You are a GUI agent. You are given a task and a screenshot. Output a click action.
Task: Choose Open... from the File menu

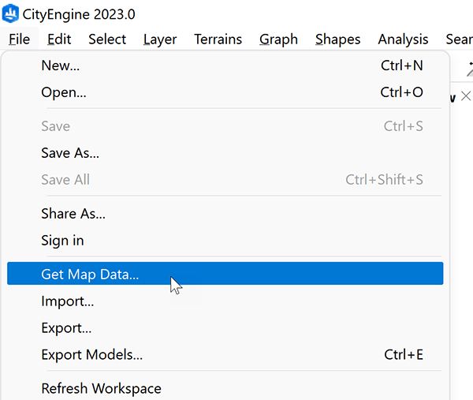pos(64,92)
